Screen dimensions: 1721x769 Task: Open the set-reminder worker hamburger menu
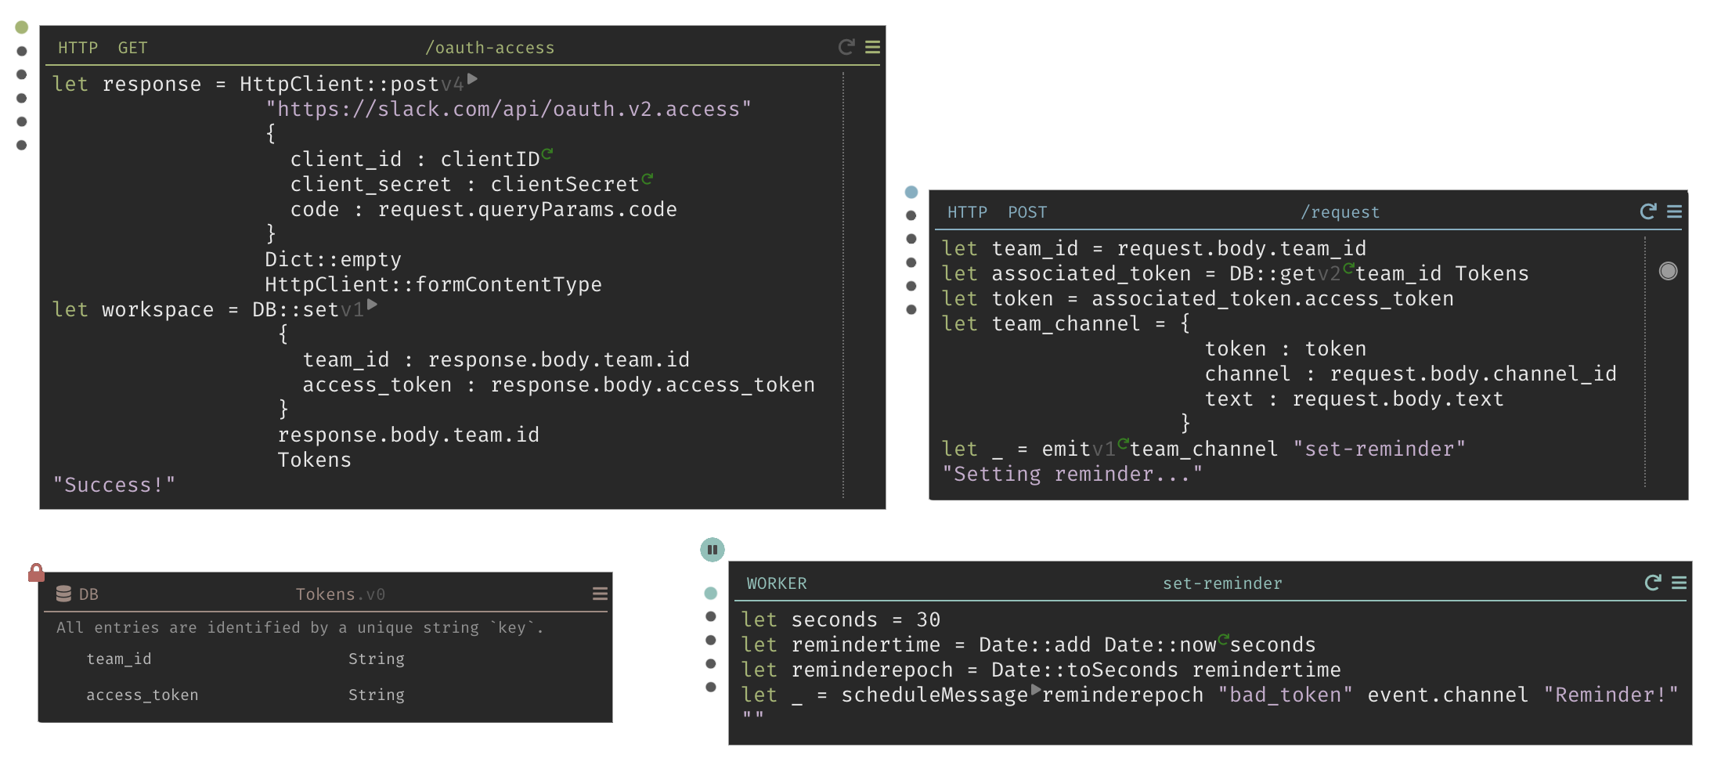point(1679,583)
